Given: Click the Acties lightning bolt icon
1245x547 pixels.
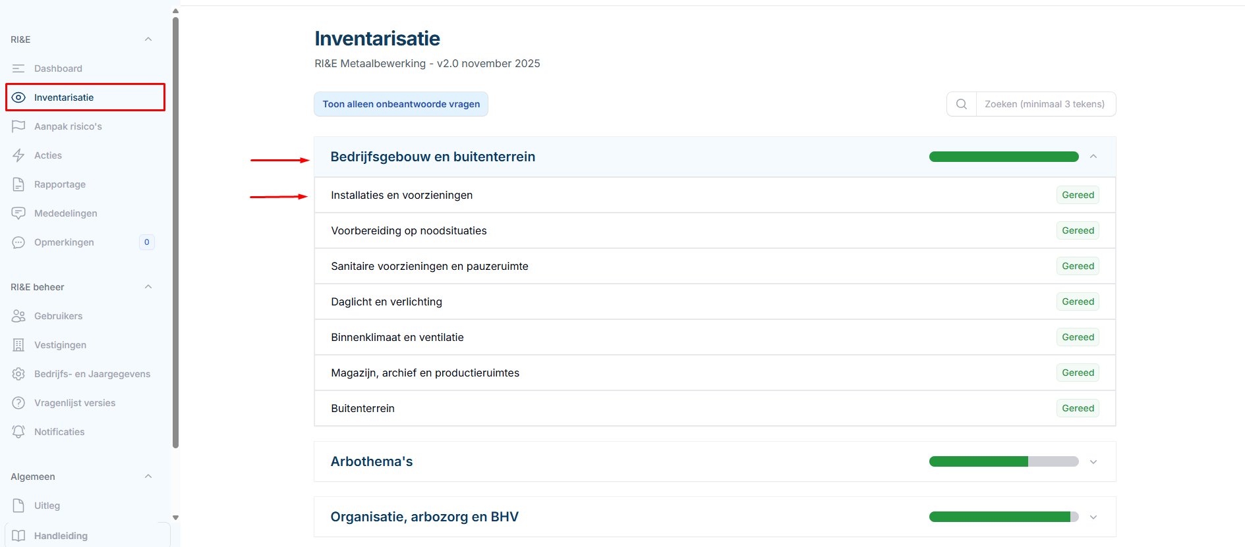Looking at the screenshot, I should pyautogui.click(x=18, y=155).
